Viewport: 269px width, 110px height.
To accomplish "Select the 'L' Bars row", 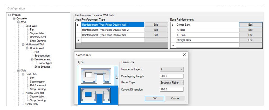I will point(208,35).
